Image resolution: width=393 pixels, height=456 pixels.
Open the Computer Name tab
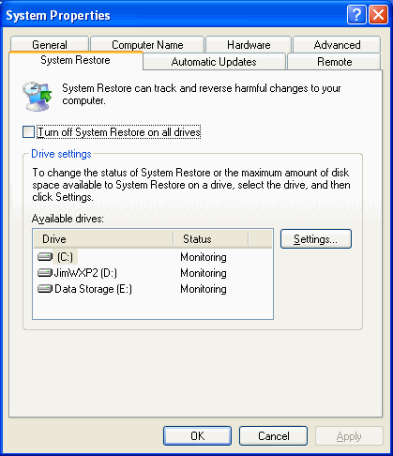147,44
